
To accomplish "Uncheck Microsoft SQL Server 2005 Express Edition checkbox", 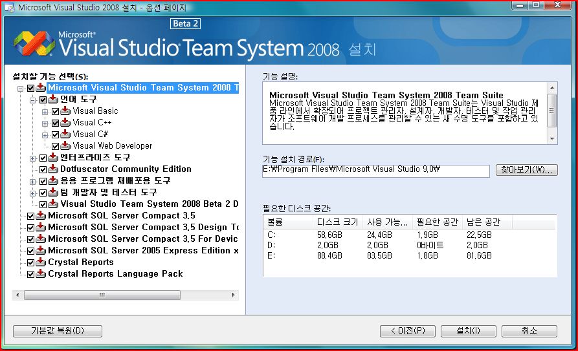I will point(31,251).
